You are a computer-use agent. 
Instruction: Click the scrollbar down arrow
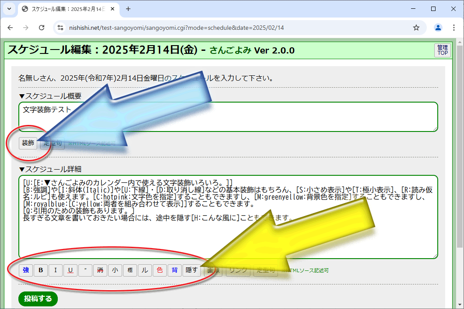tap(460, 305)
